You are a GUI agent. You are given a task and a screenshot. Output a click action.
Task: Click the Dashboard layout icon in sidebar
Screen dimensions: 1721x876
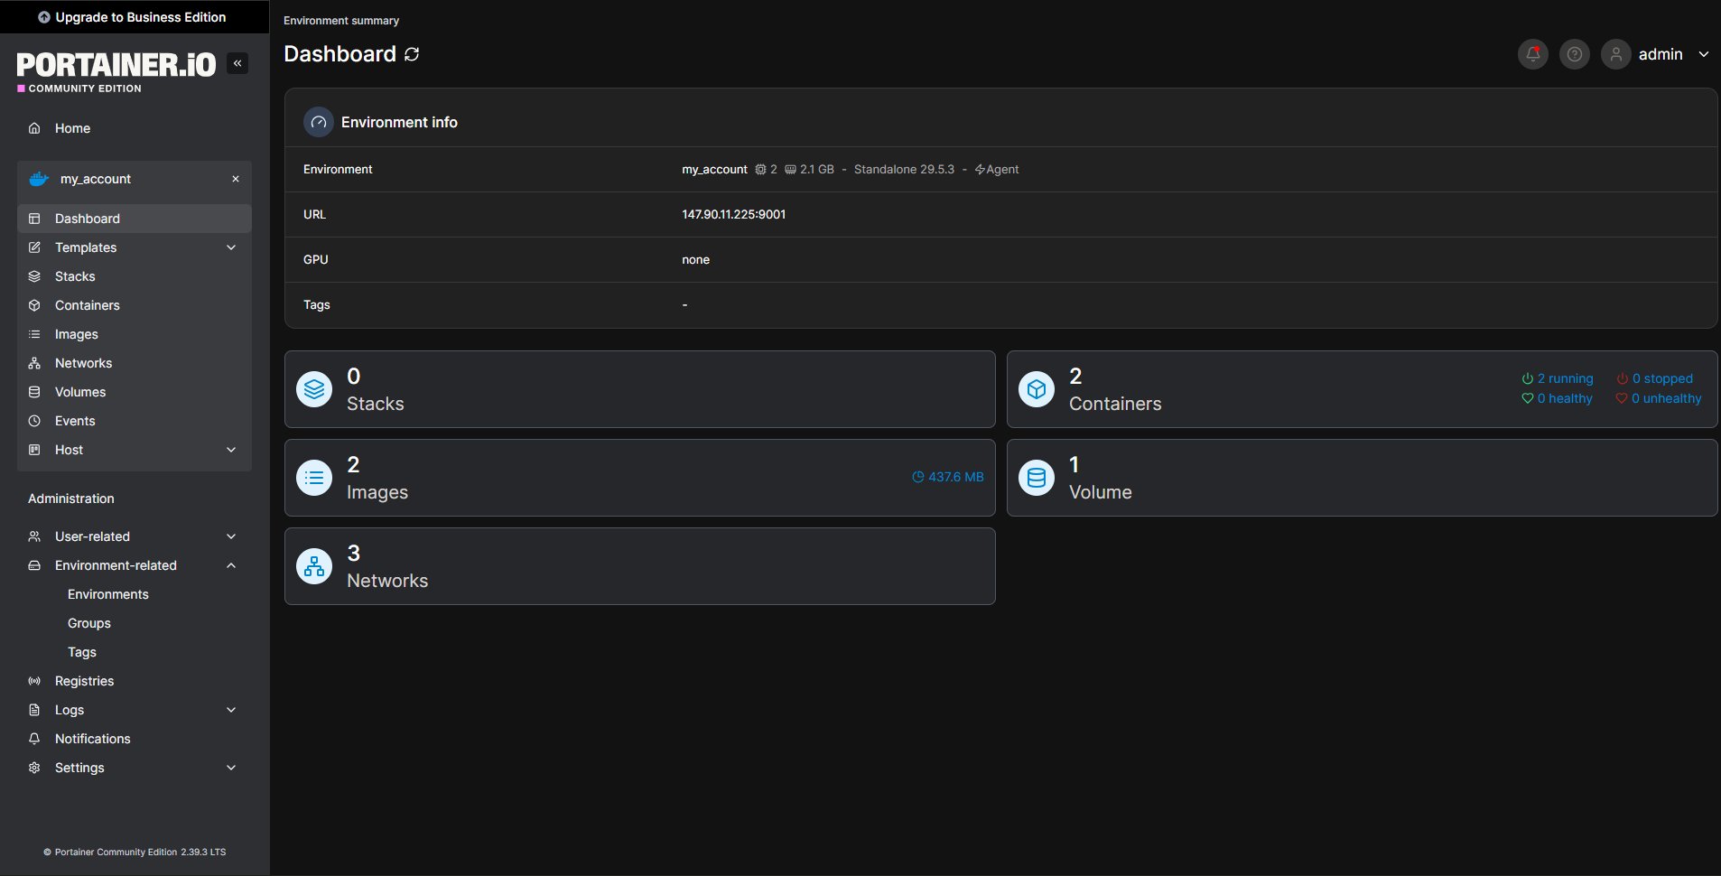[34, 219]
